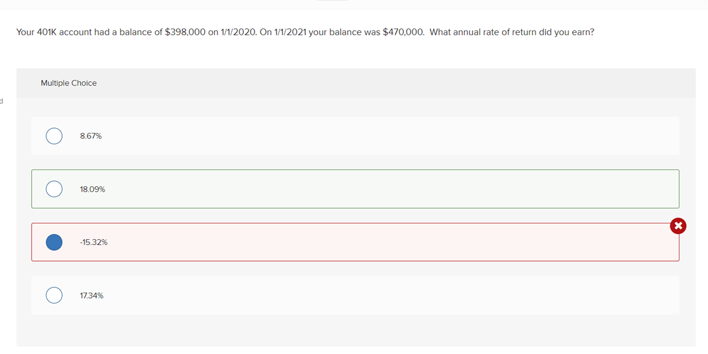
Task: Click the first answer option row
Action: 355,136
